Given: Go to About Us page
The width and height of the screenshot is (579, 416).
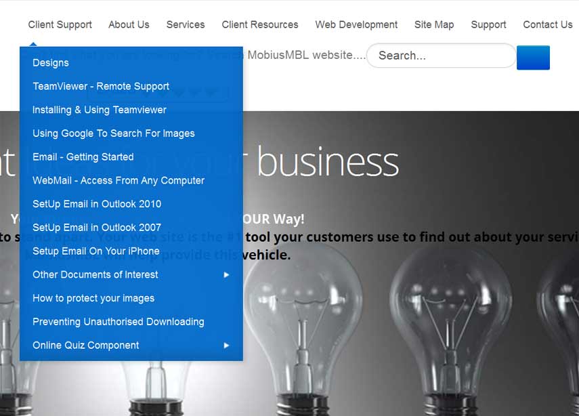Looking at the screenshot, I should (129, 25).
